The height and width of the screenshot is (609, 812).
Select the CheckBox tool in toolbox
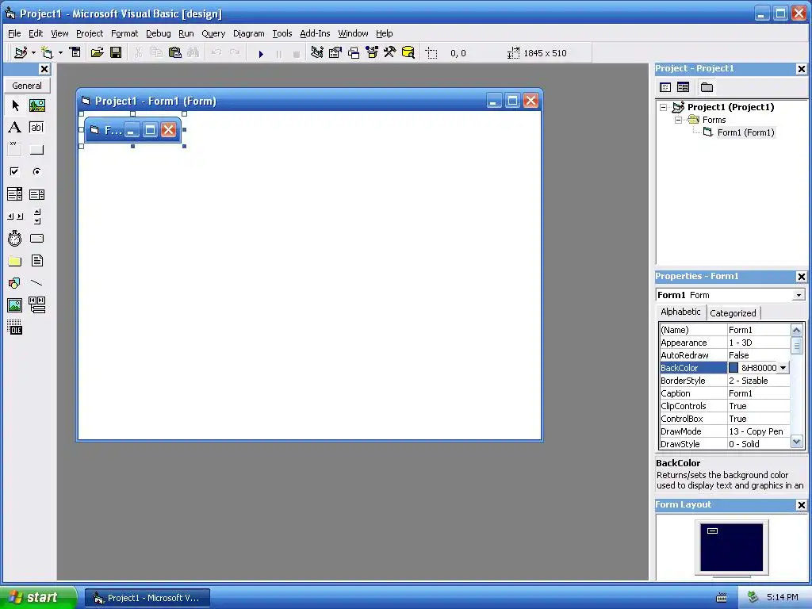15,171
